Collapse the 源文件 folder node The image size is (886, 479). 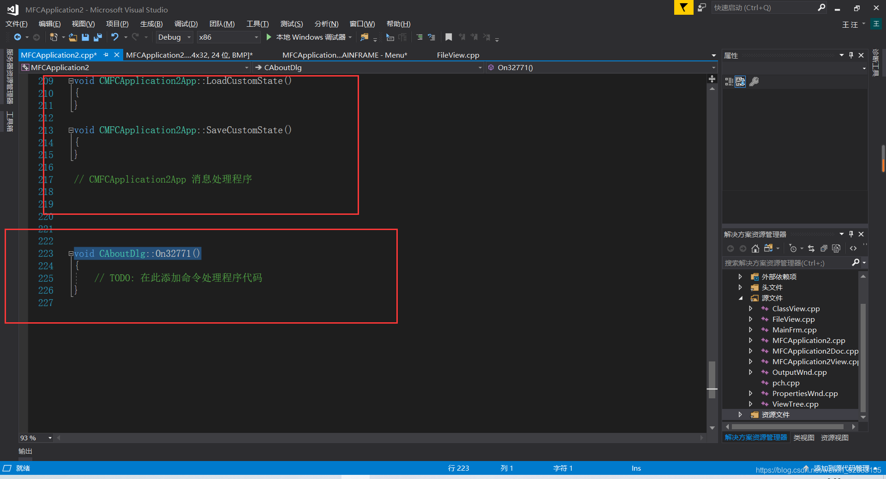[x=741, y=298]
